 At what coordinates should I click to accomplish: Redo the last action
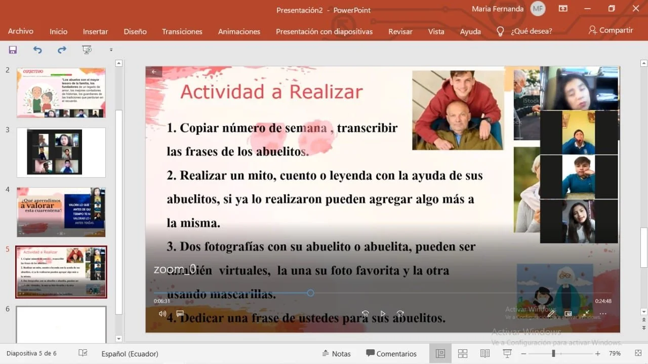pyautogui.click(x=62, y=50)
